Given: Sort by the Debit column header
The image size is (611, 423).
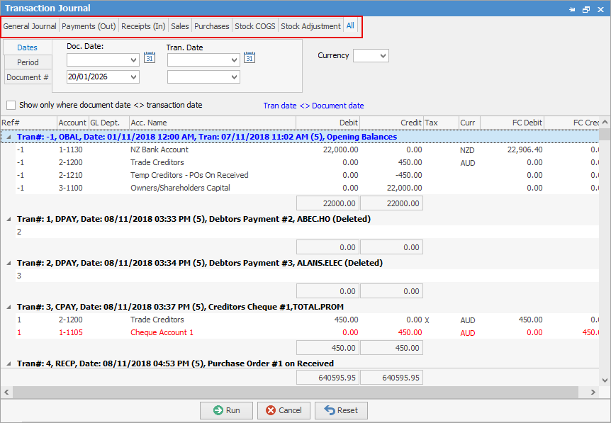Looking at the screenshot, I should [327, 123].
